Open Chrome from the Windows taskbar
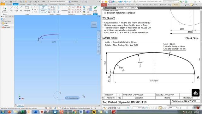This screenshot has height=114, width=202. click(x=74, y=112)
